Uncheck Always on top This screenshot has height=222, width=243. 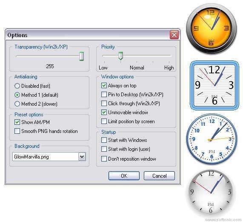104,85
